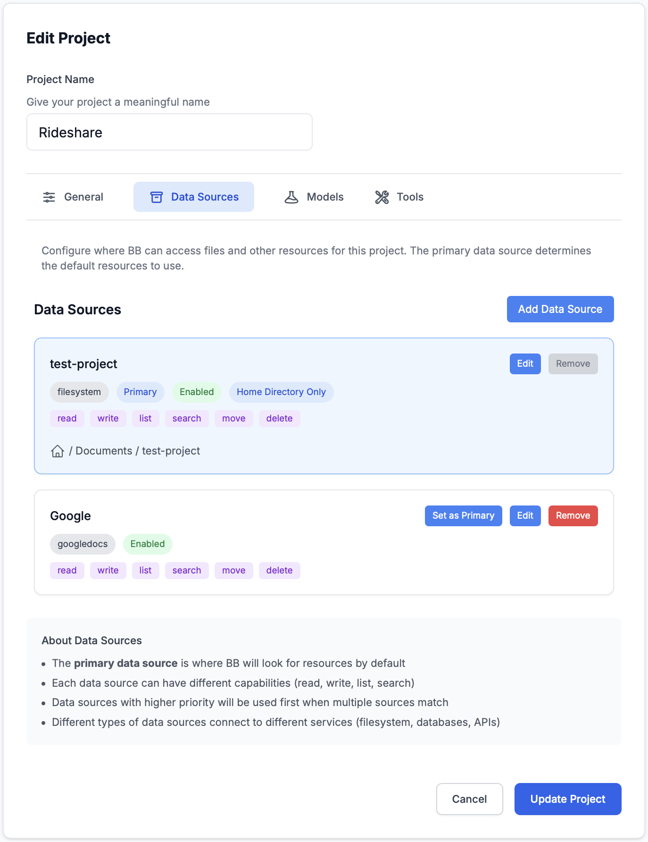
Task: Cancel editing the project
Action: [x=469, y=799]
